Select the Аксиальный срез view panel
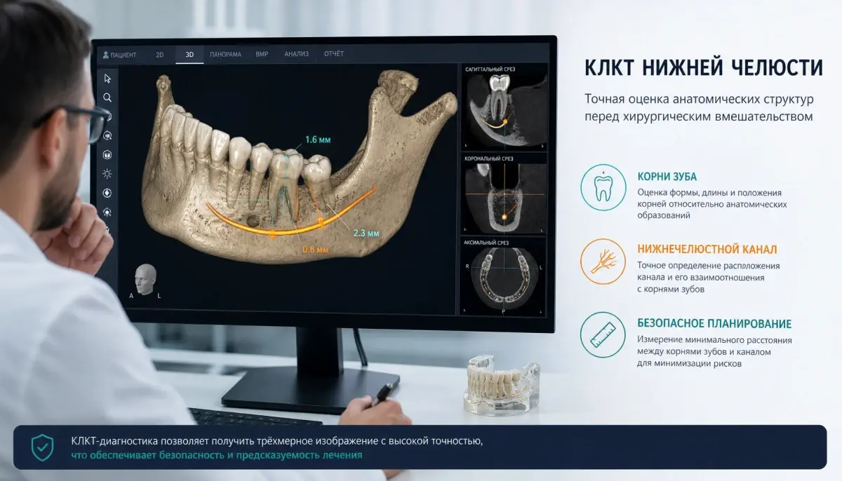842x481 pixels. [x=504, y=276]
